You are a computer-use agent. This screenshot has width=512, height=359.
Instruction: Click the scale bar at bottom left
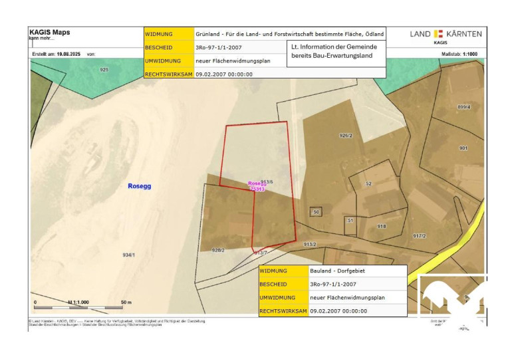pyautogui.click(x=80, y=306)
